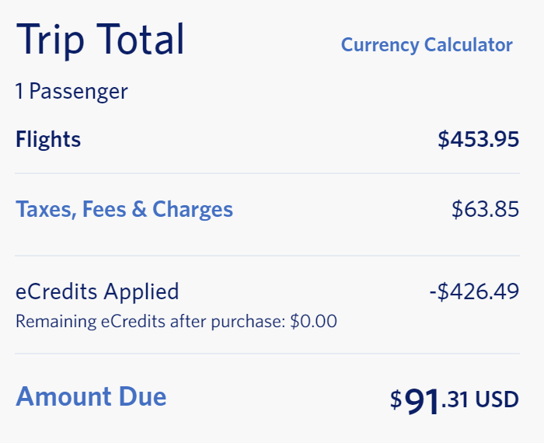544x443 pixels.
Task: Select the $453.95 flights price
Action: pos(478,140)
